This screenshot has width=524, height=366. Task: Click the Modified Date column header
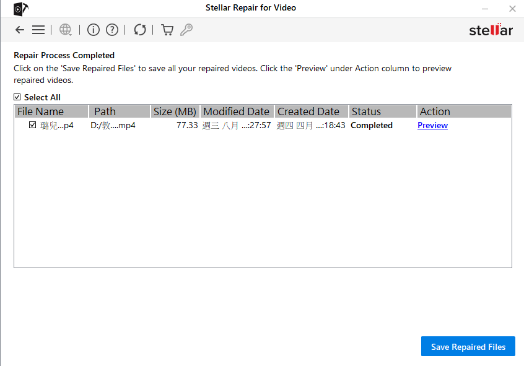[237, 111]
